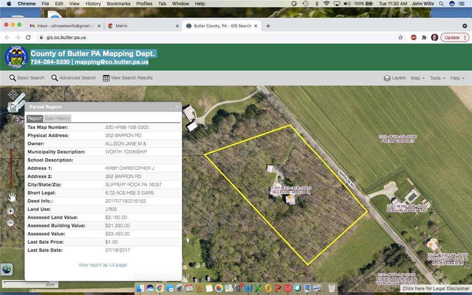This screenshot has width=472, height=295.
Task: Open the tab search dropdown arrow
Action: click(465, 26)
